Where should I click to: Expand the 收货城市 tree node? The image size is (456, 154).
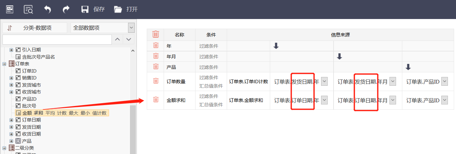[x=11, y=92]
